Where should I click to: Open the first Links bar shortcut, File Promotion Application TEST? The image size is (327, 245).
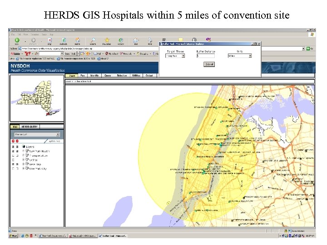click(x=35, y=59)
